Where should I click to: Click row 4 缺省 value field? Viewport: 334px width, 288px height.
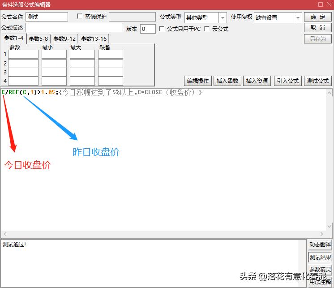tap(111, 81)
